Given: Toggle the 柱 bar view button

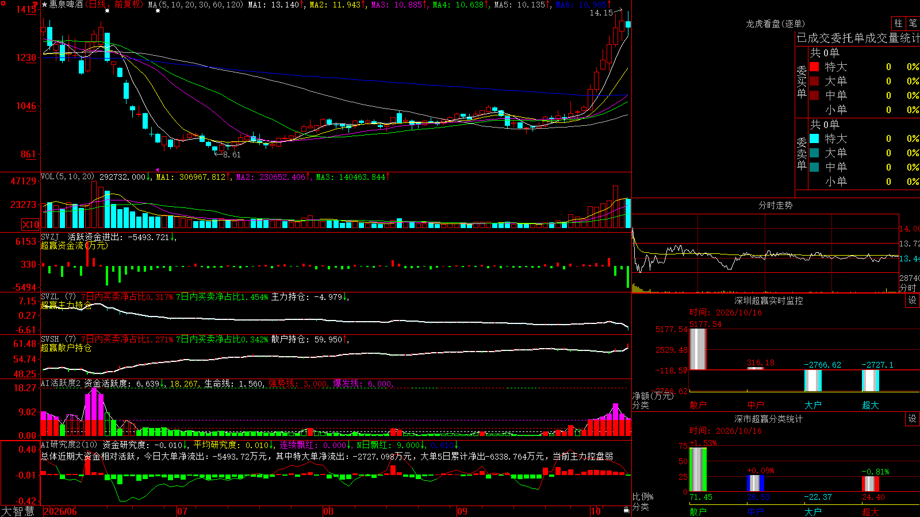Looking at the screenshot, I should point(898,23).
